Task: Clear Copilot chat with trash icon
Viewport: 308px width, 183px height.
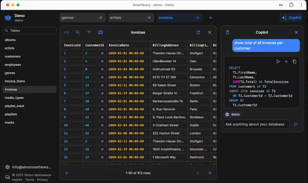Action: [x=228, y=32]
